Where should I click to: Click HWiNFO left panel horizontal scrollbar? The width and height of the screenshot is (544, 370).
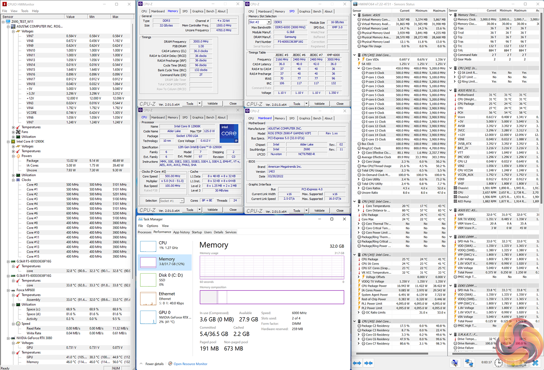392,354
